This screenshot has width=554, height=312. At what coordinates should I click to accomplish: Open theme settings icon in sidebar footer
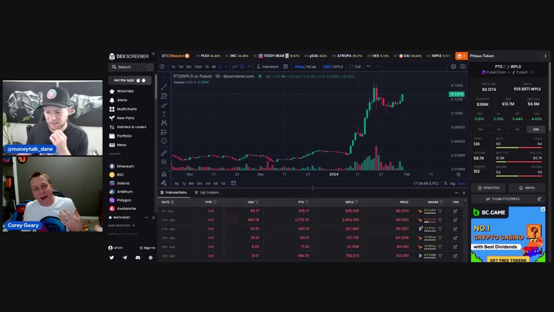151,257
